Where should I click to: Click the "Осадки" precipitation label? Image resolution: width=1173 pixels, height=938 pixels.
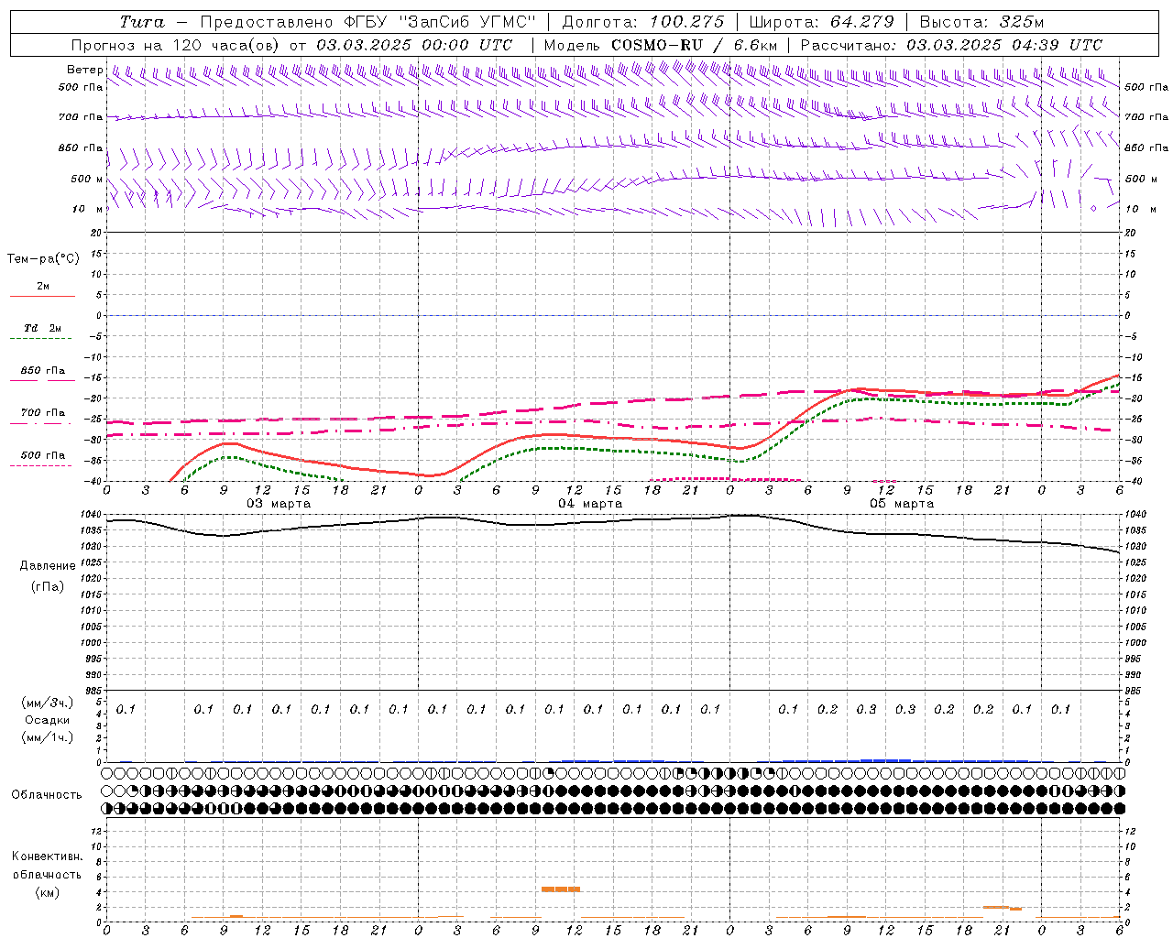point(48,720)
